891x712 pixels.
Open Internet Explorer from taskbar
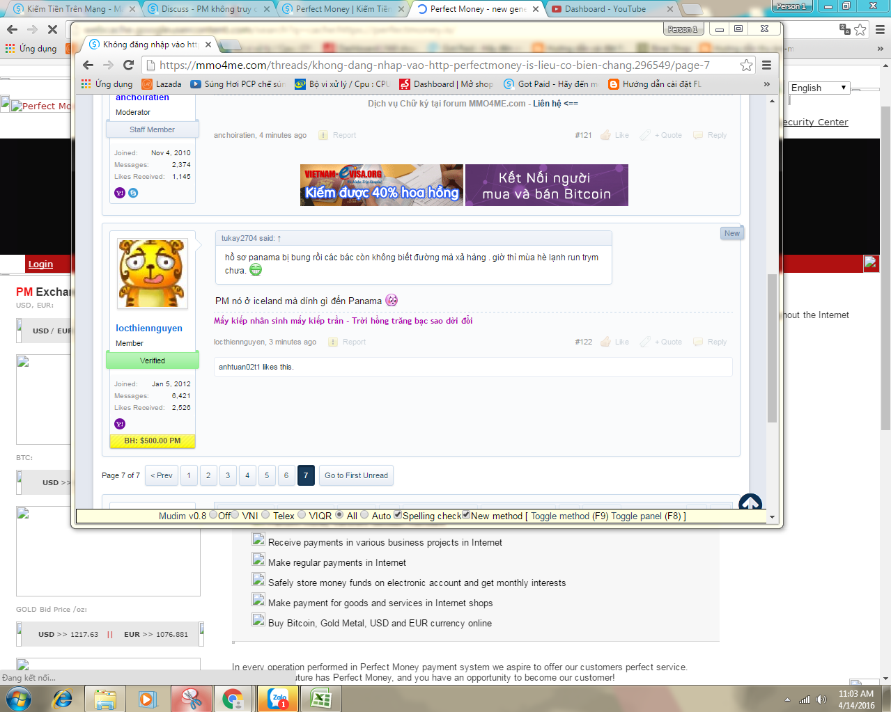point(63,699)
